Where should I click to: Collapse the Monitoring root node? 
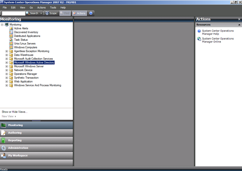click(2, 24)
